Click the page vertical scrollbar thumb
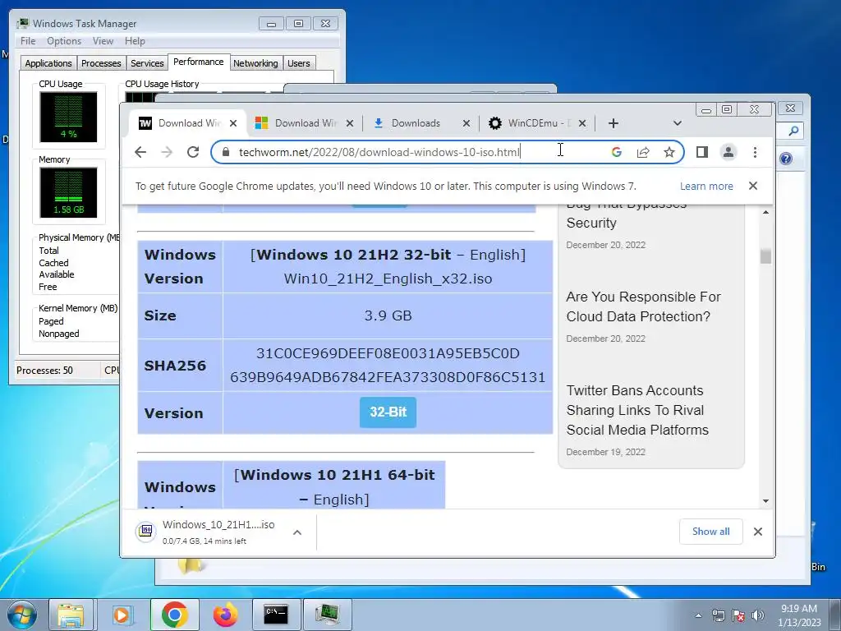This screenshot has width=841, height=631. pyautogui.click(x=765, y=256)
